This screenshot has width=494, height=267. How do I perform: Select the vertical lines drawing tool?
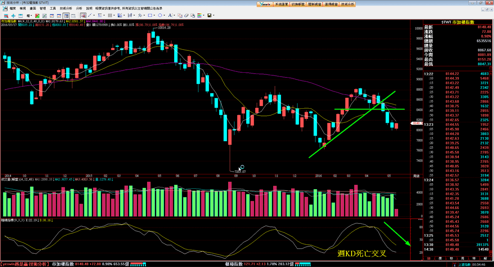pos(110,15)
